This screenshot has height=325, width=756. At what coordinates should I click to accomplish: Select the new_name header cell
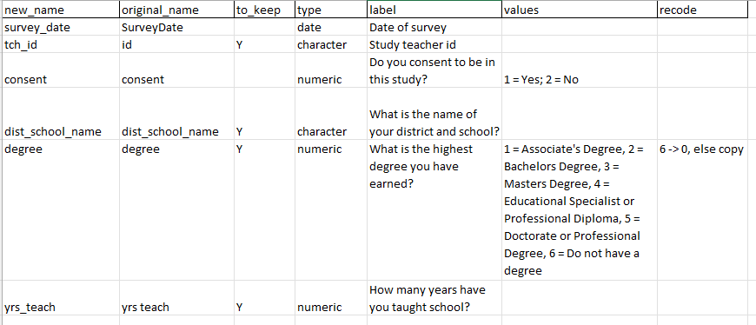point(61,10)
